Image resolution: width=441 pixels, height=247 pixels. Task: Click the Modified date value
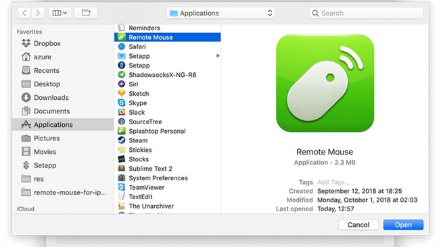(x=367, y=200)
